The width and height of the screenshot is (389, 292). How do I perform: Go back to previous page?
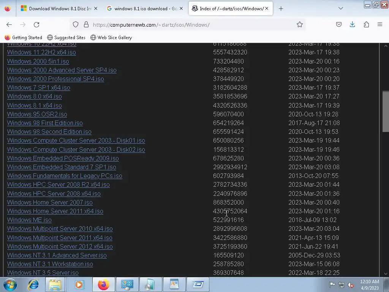(x=9, y=25)
